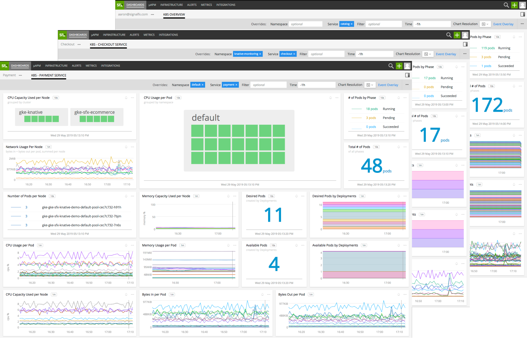Remove the payment service filter tag

236,85
